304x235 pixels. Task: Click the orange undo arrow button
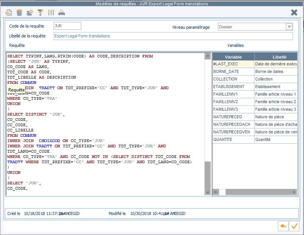pos(283,226)
